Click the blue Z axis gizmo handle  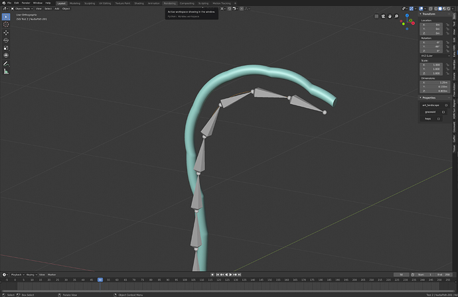pos(407,15)
